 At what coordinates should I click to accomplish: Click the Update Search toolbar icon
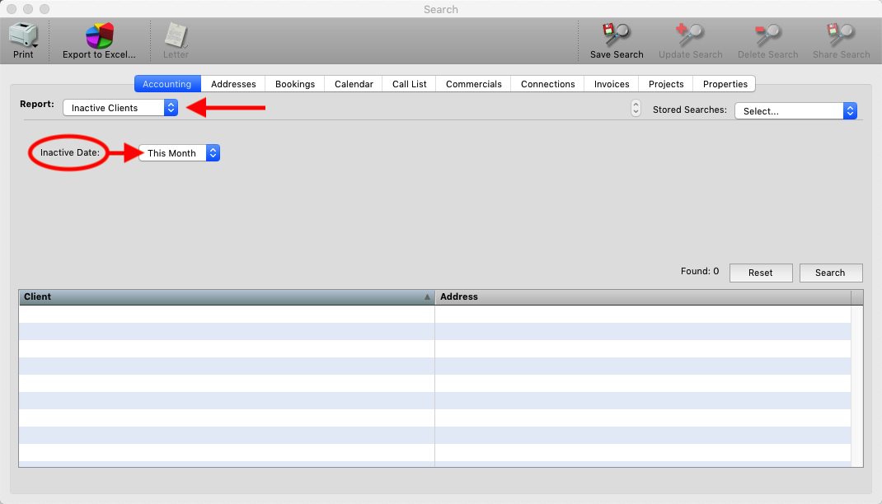point(690,35)
